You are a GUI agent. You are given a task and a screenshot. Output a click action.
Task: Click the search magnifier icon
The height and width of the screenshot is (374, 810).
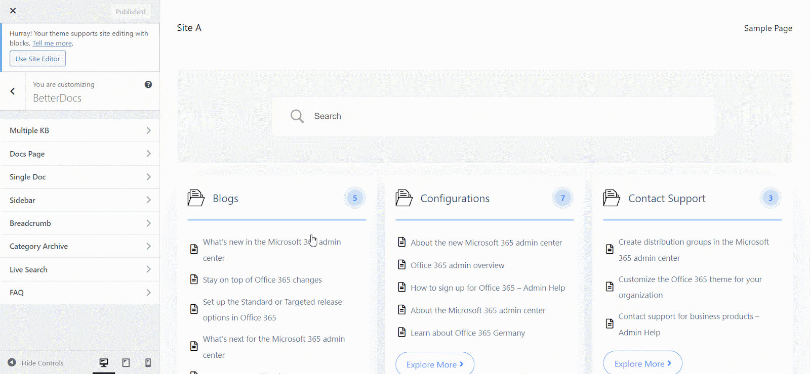tap(297, 116)
